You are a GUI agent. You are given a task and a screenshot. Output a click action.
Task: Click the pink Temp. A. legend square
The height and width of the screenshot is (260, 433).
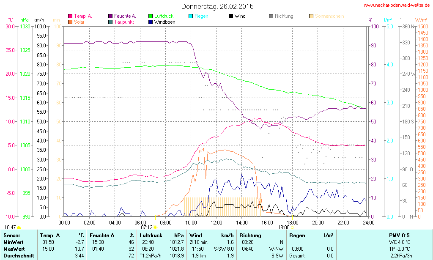tap(70, 16)
